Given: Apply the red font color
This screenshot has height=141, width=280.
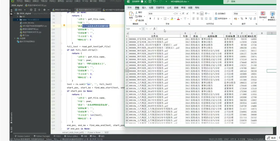Looking at the screenshot, I should tap(178, 19).
